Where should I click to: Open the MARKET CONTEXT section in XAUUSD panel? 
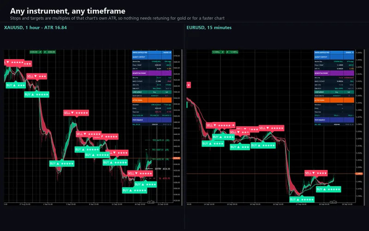(x=152, y=57)
